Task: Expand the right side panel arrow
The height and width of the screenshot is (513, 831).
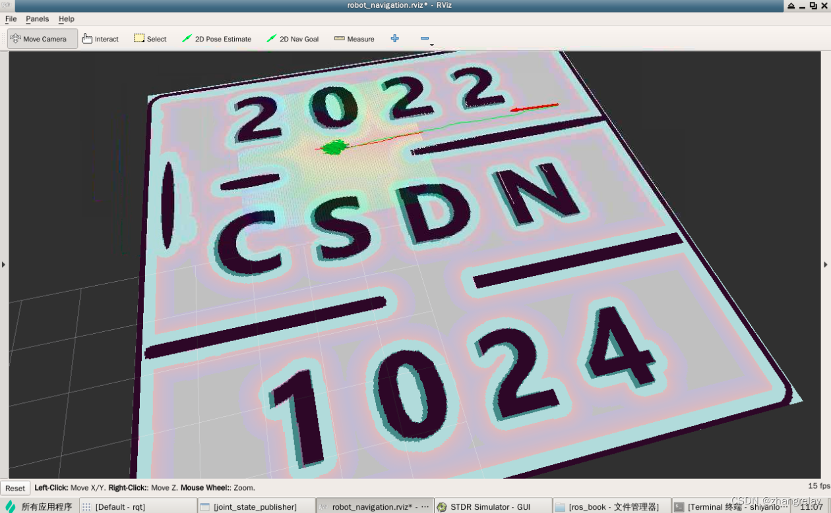Action: [826, 264]
